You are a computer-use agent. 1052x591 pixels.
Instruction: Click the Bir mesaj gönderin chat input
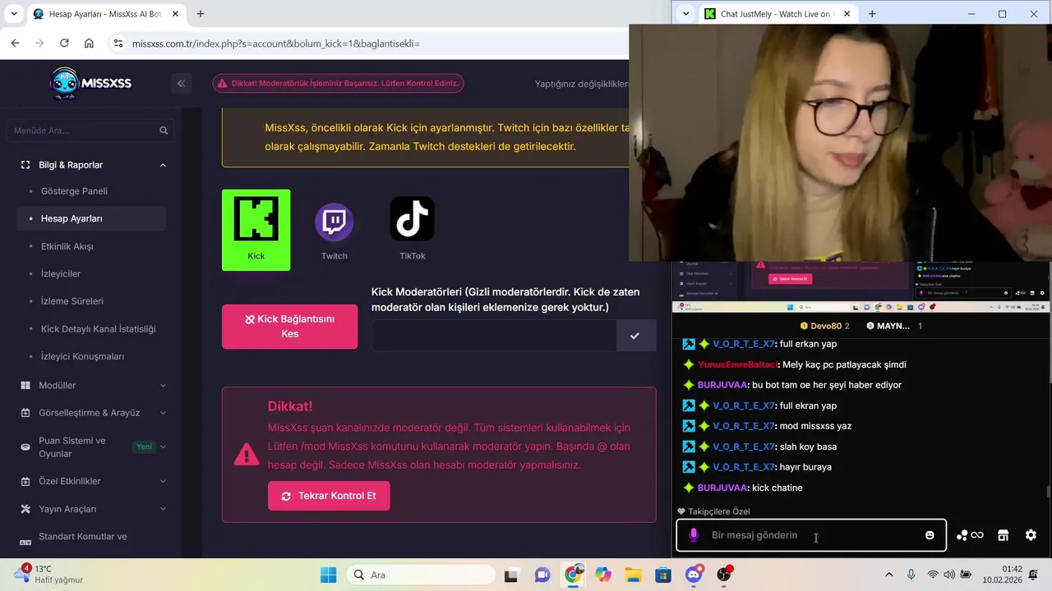[810, 535]
